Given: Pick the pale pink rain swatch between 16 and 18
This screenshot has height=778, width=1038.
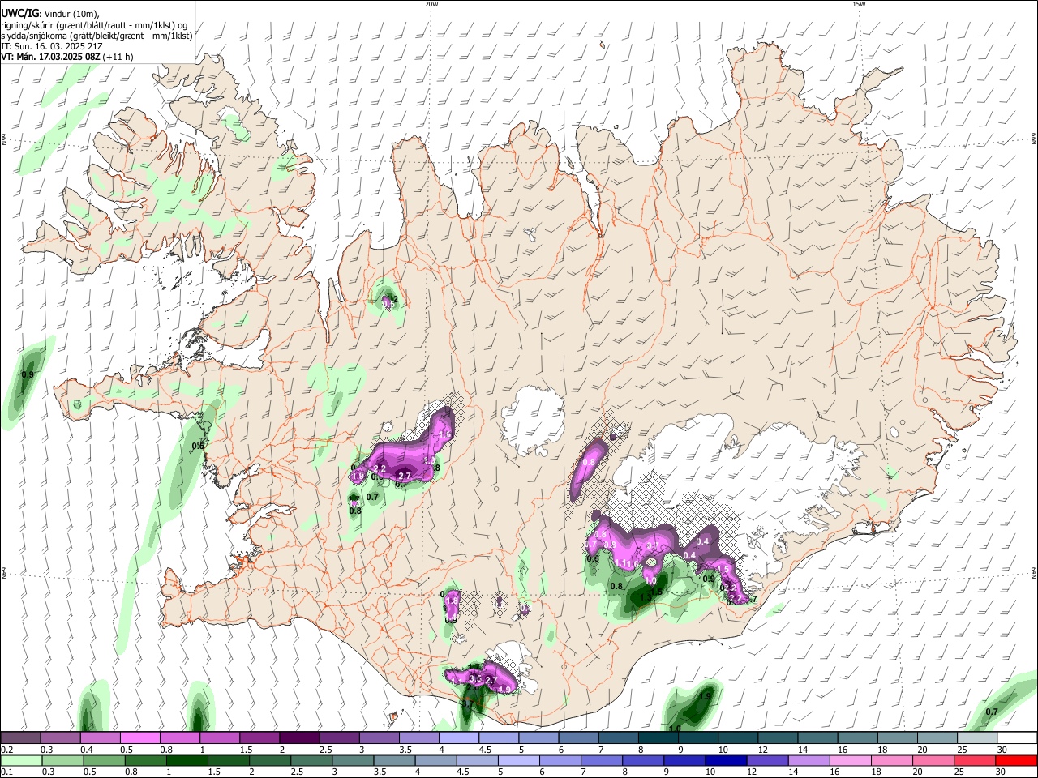Looking at the screenshot, I should [x=851, y=761].
